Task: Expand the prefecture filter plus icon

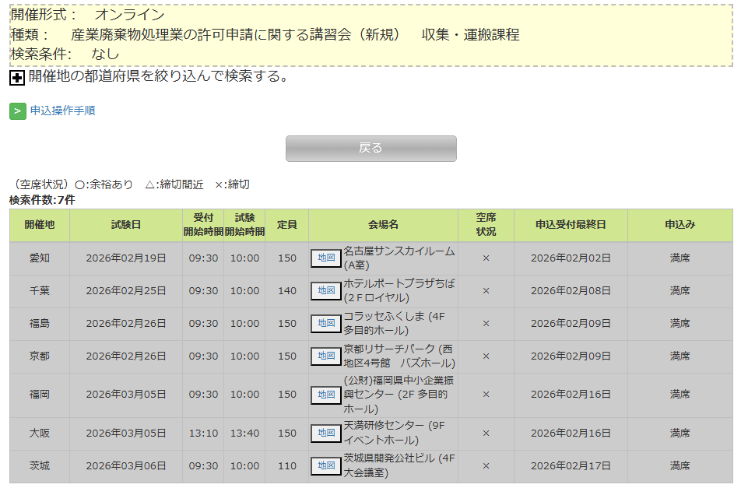Action: point(17,78)
